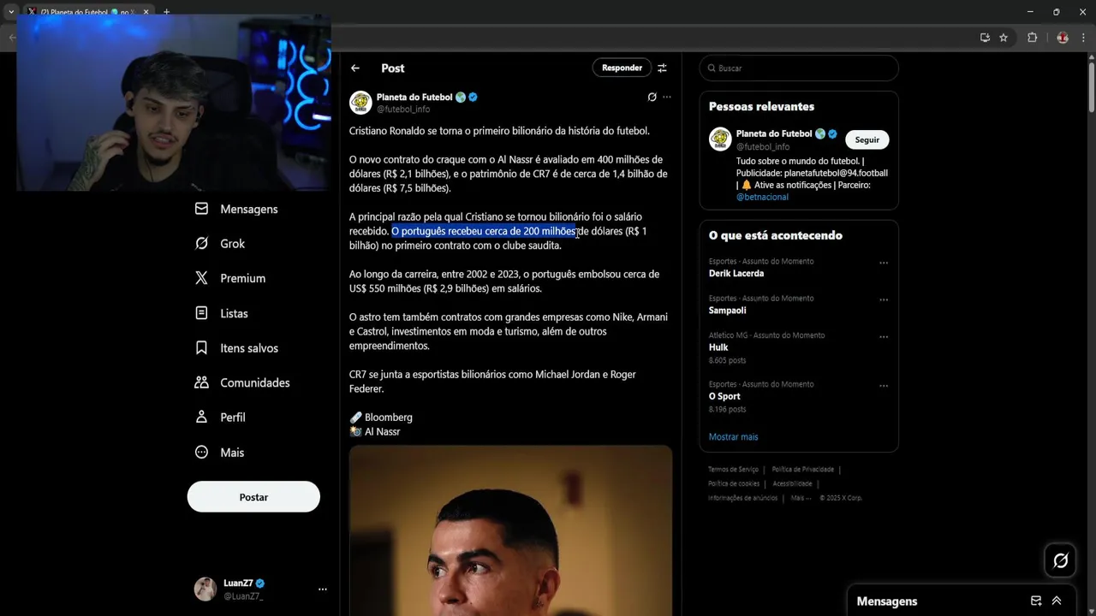Open the floating Grok button at bottom right

pos(1060,560)
